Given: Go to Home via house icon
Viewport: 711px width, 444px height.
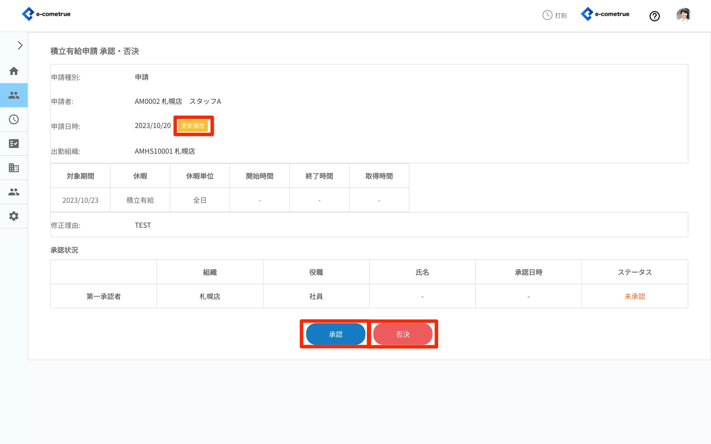Looking at the screenshot, I should (x=14, y=71).
